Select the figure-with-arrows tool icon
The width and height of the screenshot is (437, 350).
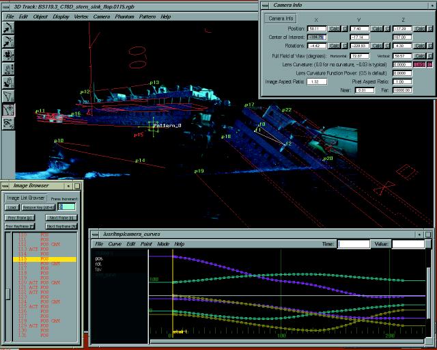9,68
